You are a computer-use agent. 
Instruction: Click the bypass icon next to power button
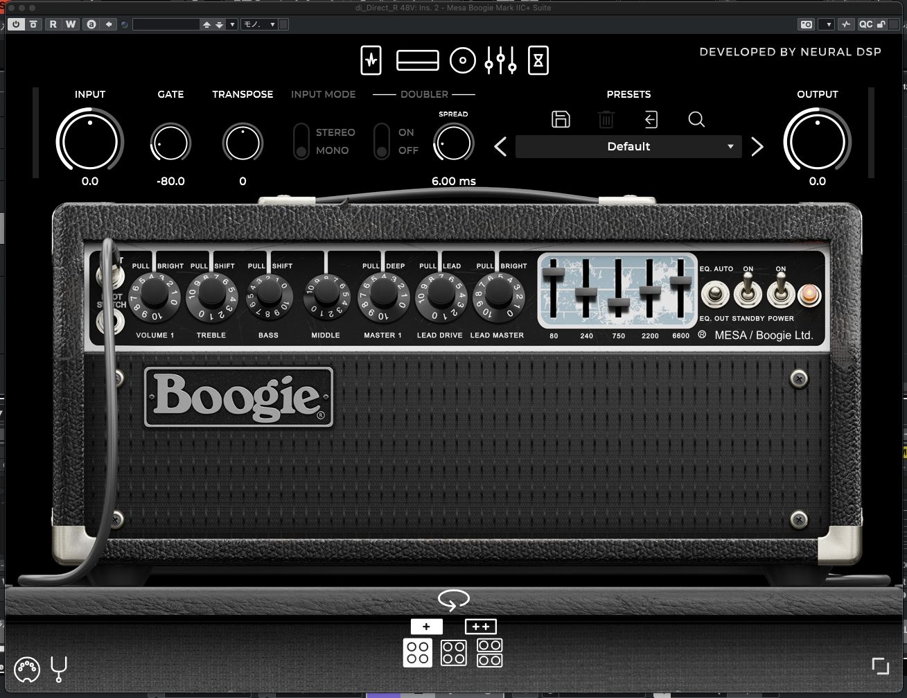coord(33,24)
